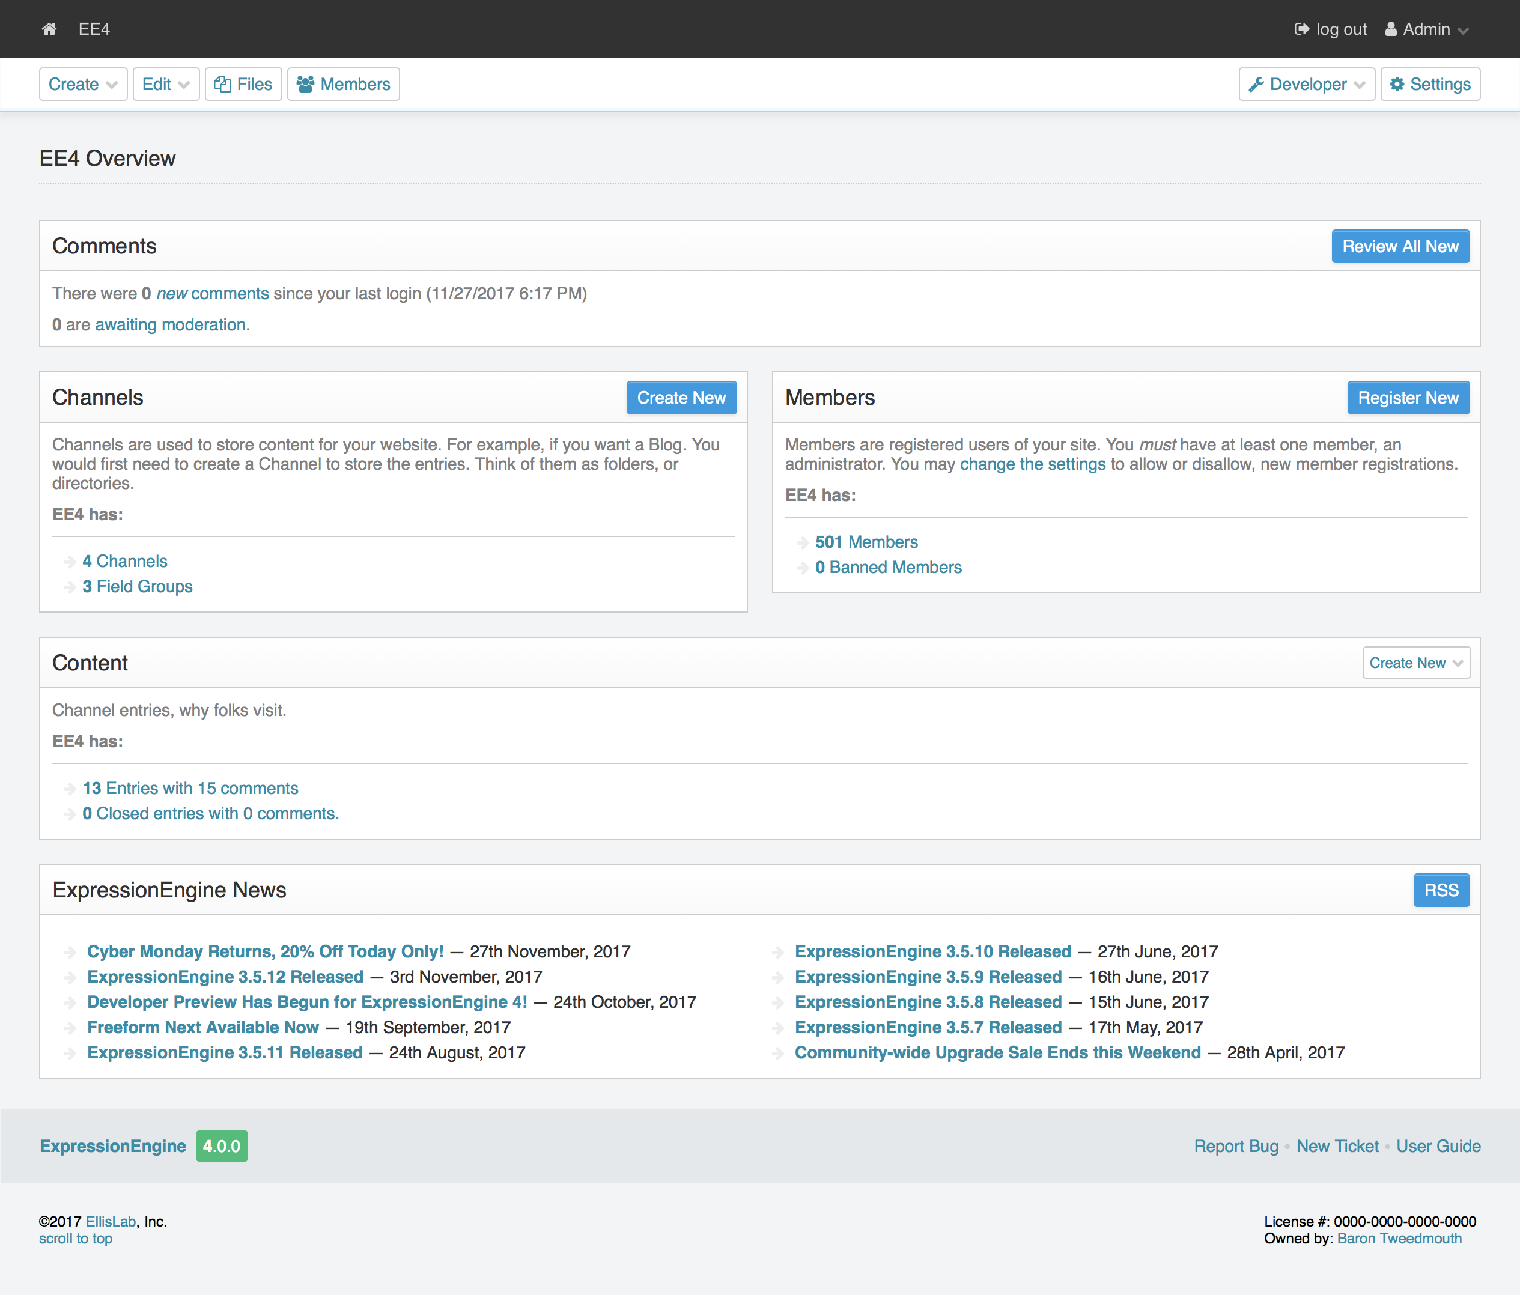Click the home icon in top bar
This screenshot has height=1295, width=1520.
[x=49, y=29]
